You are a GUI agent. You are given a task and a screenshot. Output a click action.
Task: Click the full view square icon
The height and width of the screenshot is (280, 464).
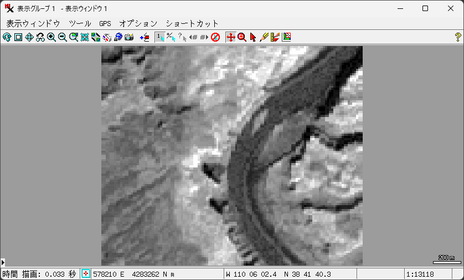point(18,37)
